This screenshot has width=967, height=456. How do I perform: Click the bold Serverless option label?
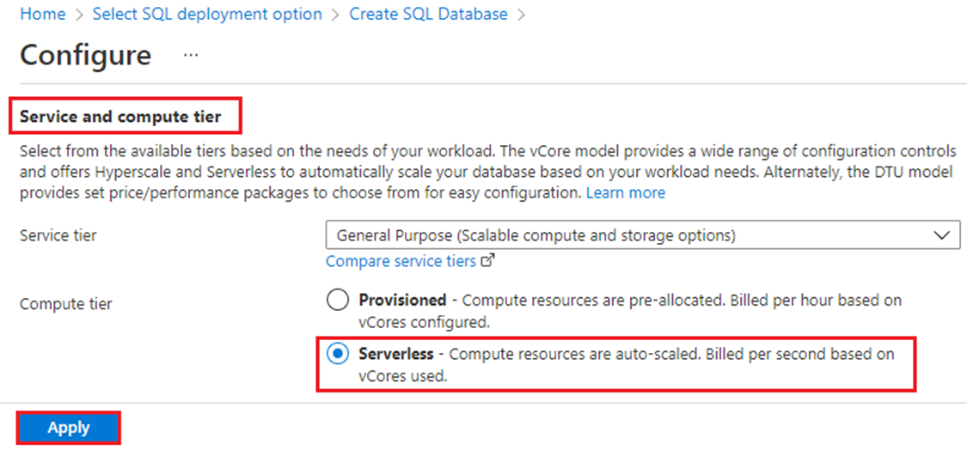pyautogui.click(x=396, y=355)
